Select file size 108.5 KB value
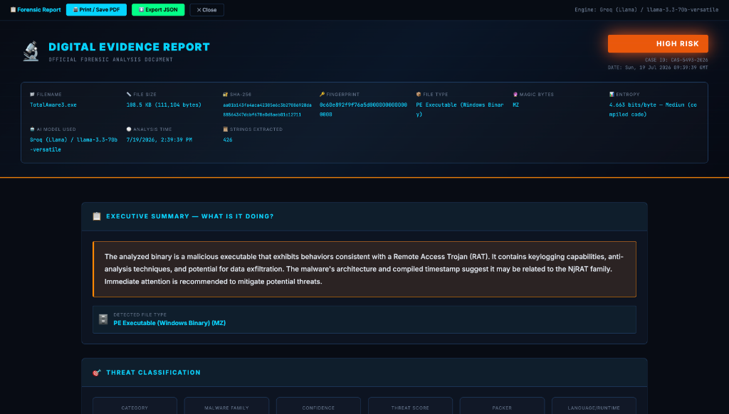This screenshot has width=729, height=414. 164,105
